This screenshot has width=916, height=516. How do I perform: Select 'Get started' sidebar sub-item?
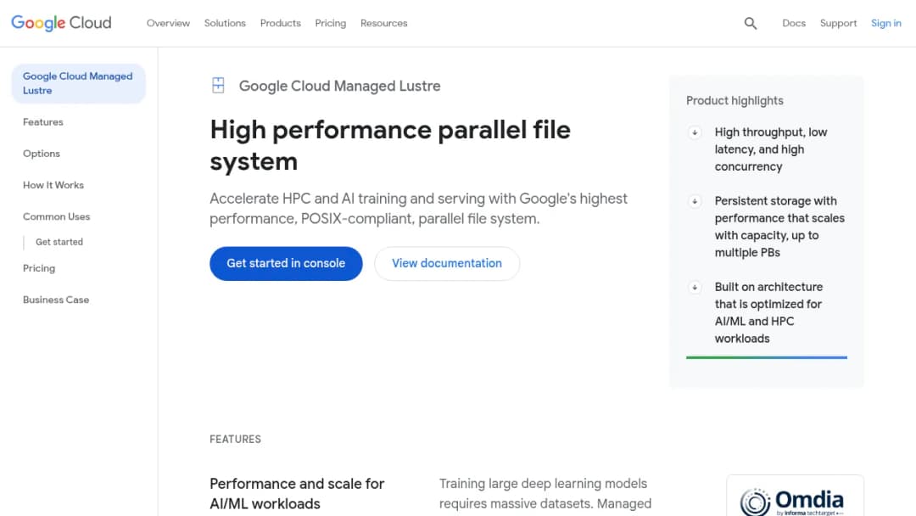(59, 242)
